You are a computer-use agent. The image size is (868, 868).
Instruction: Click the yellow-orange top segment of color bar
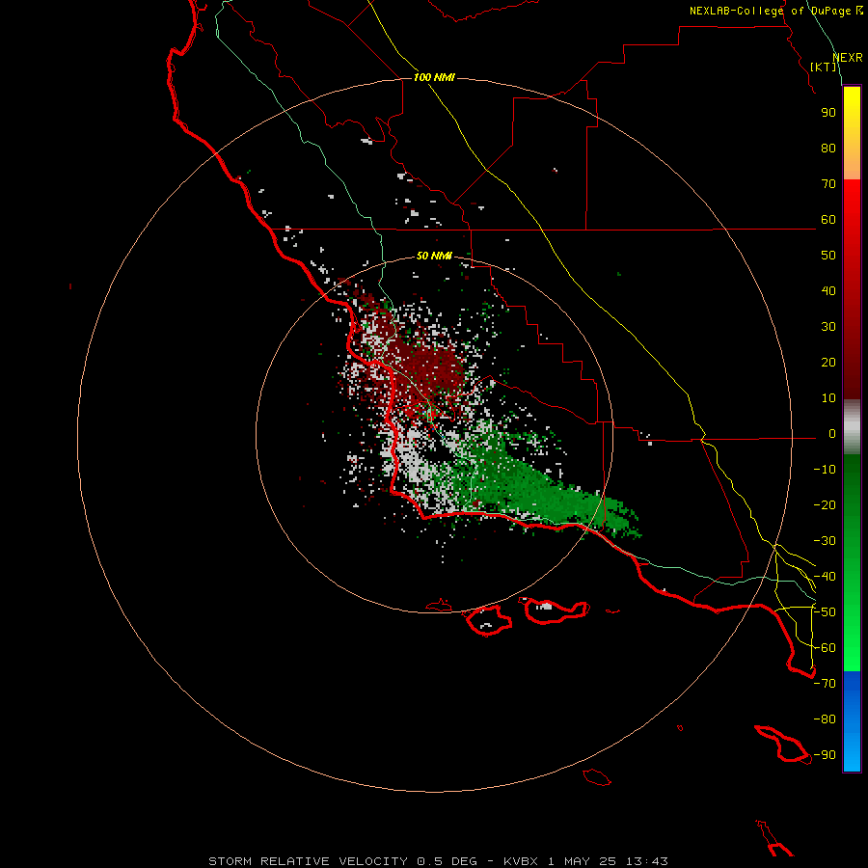852,133
